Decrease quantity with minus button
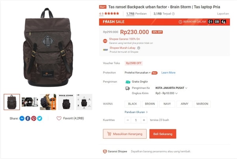The image size is (237, 159). (x=128, y=120)
